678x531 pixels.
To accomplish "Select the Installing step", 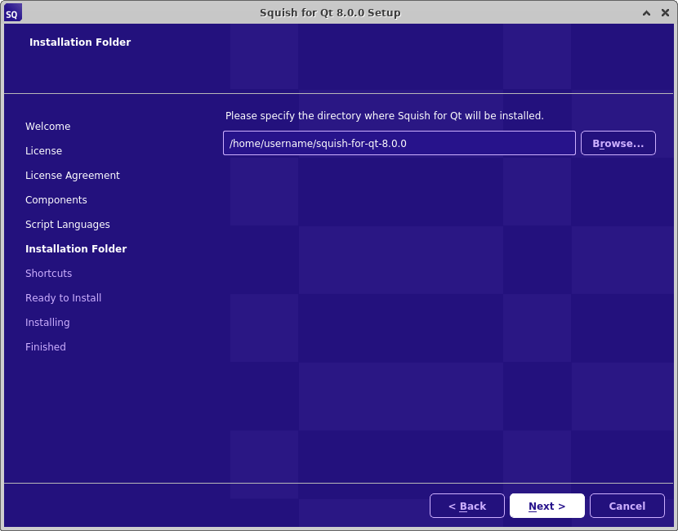I will (47, 322).
